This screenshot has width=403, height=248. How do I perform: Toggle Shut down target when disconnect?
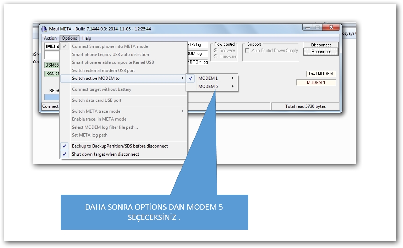105,154
